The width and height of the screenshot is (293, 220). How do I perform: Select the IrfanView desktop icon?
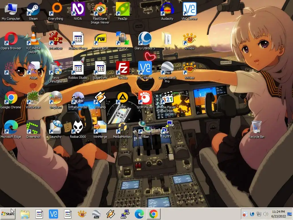tap(56, 41)
